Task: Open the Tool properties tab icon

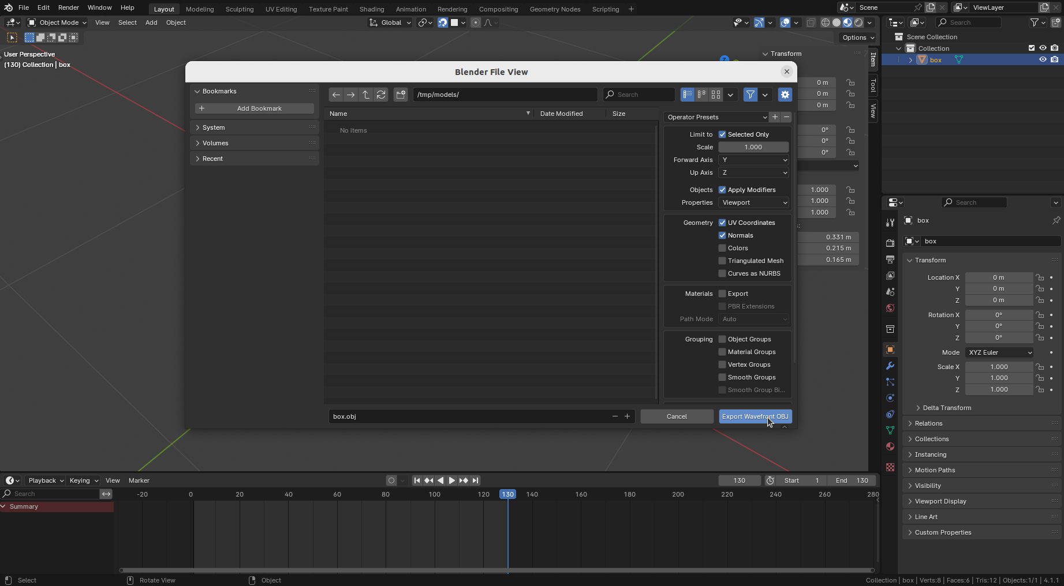Action: (890, 223)
